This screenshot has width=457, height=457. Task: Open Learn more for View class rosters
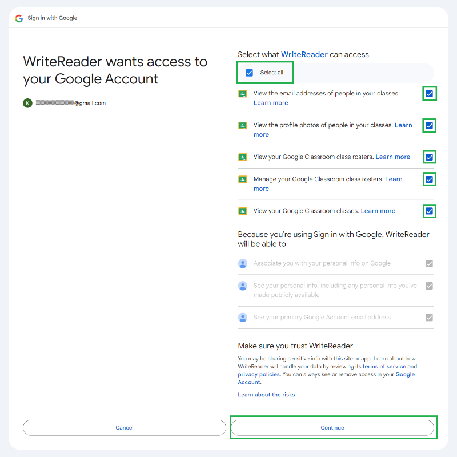click(x=393, y=157)
